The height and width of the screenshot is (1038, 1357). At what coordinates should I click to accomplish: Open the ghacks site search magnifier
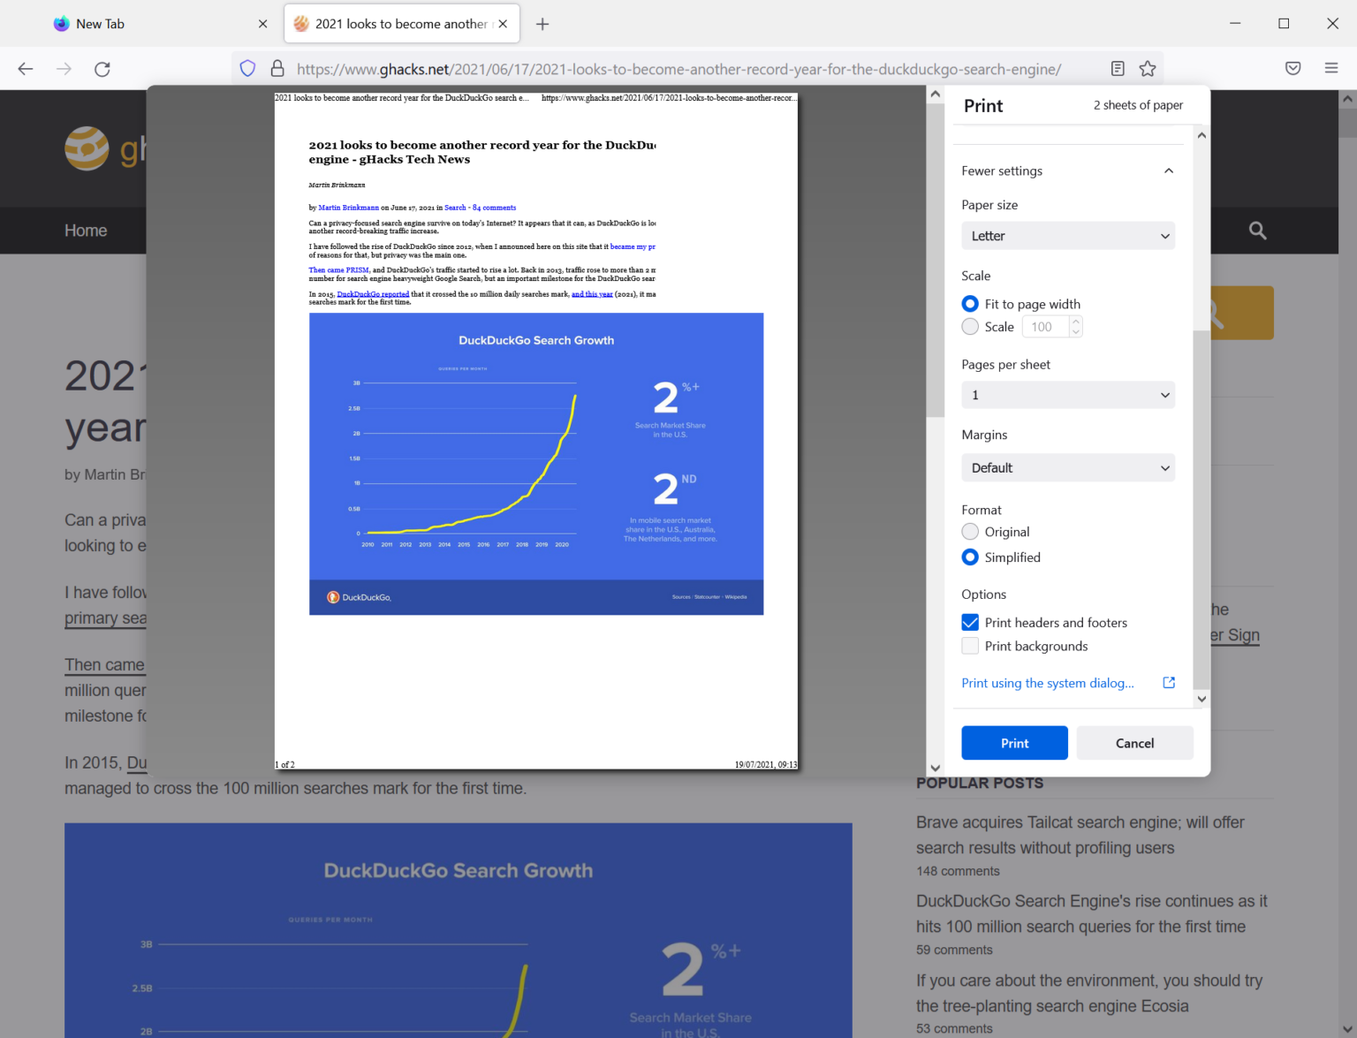tap(1257, 231)
